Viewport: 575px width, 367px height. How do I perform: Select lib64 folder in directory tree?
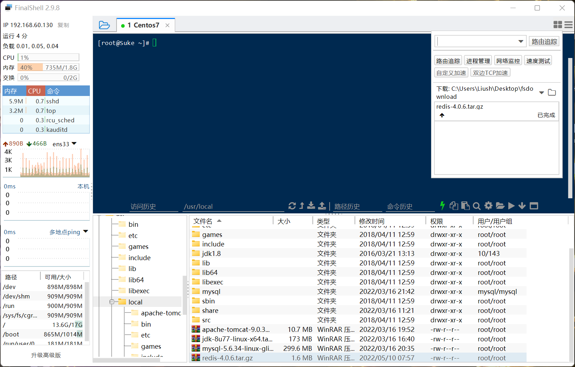pos(132,280)
